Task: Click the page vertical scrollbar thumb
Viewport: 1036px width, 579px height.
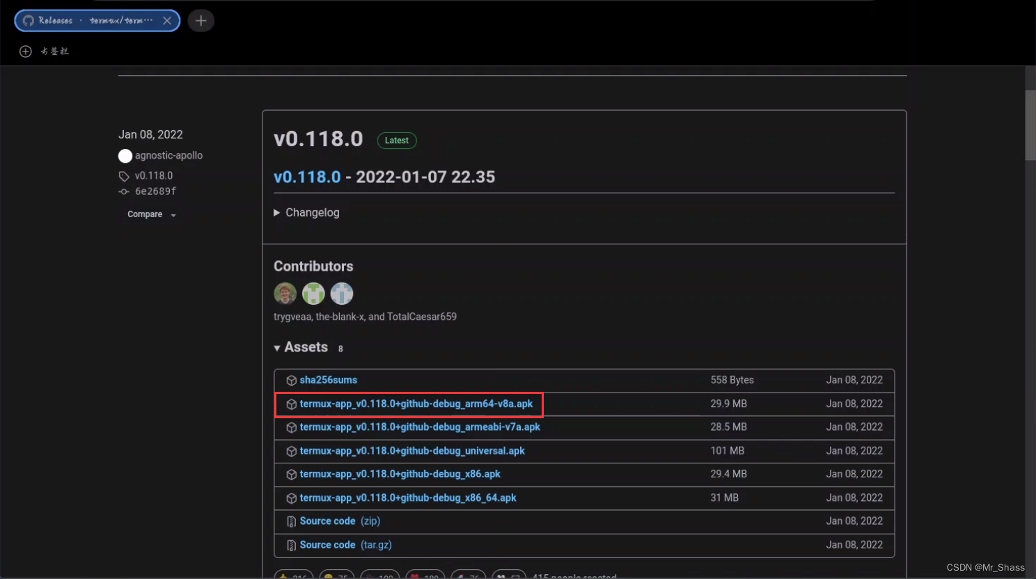Action: [x=1030, y=125]
